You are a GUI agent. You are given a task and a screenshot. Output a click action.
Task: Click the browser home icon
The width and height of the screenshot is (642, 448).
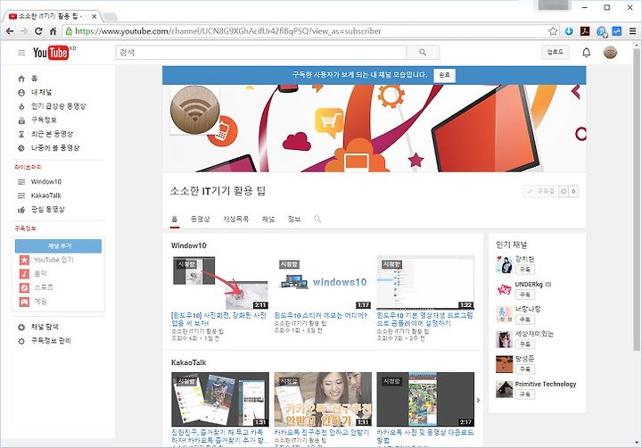click(x=53, y=31)
